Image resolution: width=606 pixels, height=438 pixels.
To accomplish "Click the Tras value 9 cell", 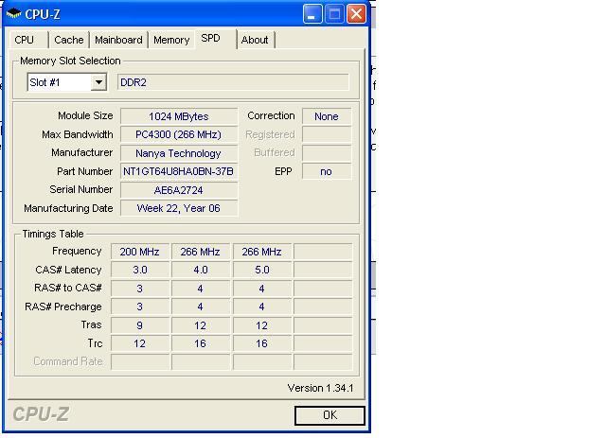I will coord(140,325).
